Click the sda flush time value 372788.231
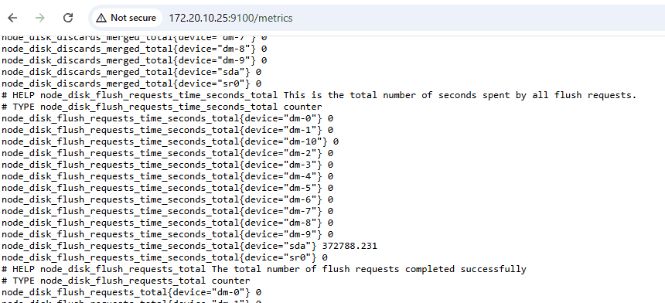 350,246
